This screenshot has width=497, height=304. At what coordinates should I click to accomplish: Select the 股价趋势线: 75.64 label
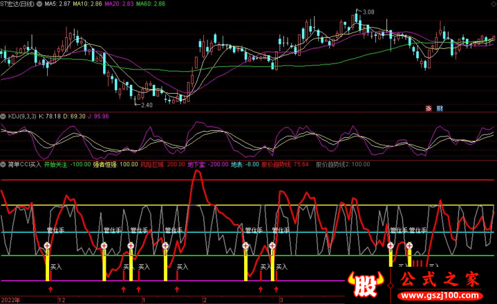pyautogui.click(x=285, y=164)
